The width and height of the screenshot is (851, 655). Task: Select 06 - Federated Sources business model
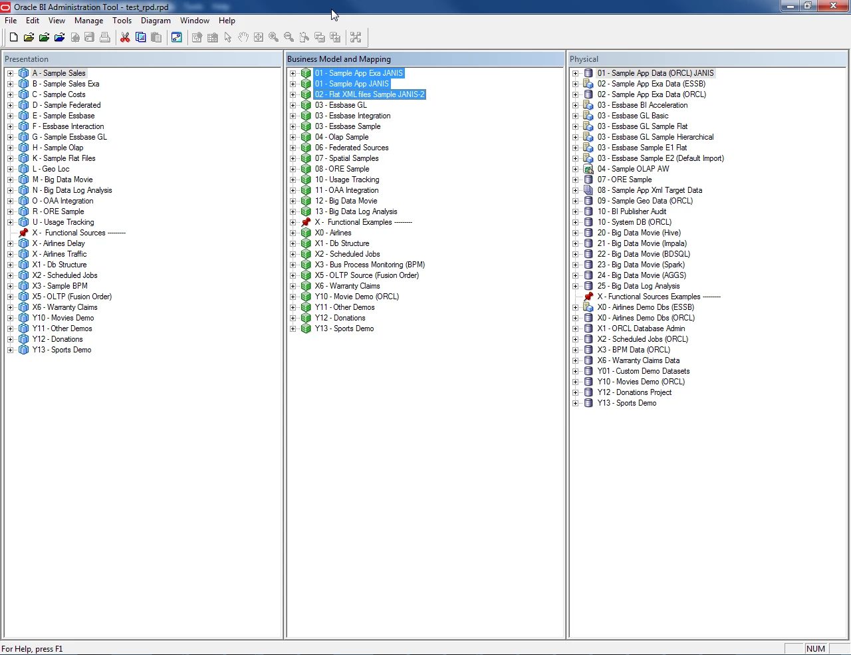tap(352, 148)
